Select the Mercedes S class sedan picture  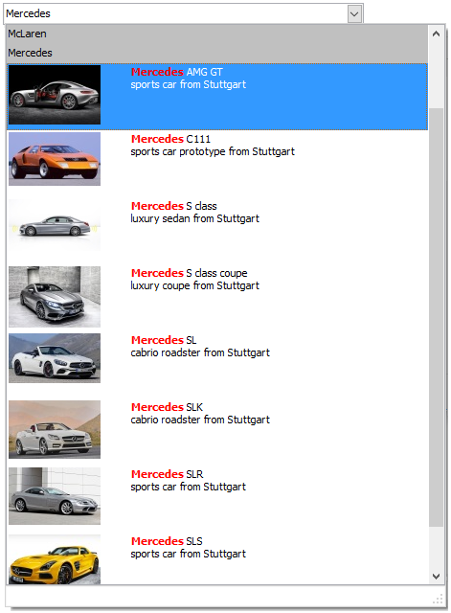(55, 226)
